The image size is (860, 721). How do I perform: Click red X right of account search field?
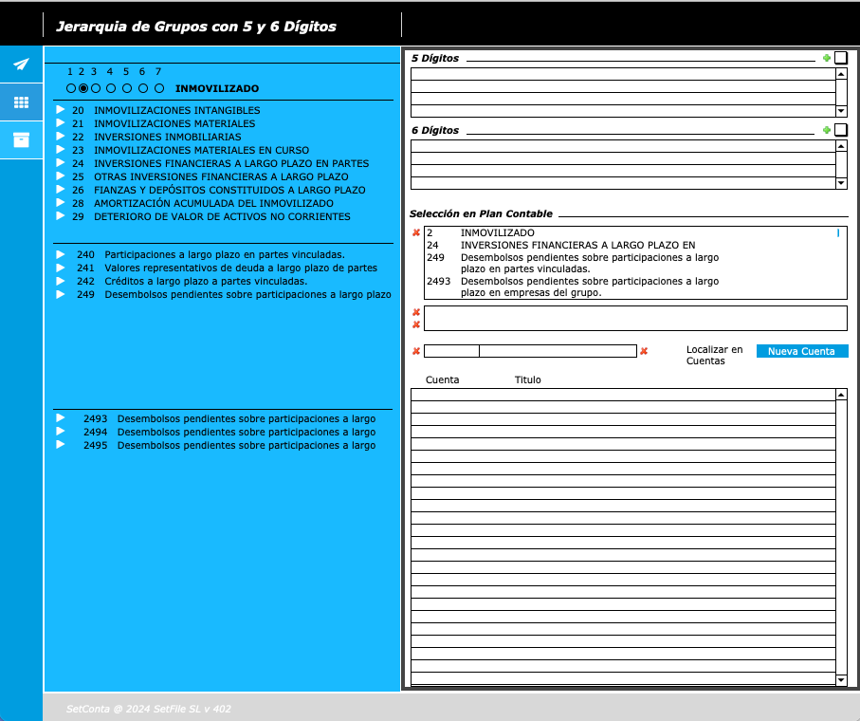(644, 352)
